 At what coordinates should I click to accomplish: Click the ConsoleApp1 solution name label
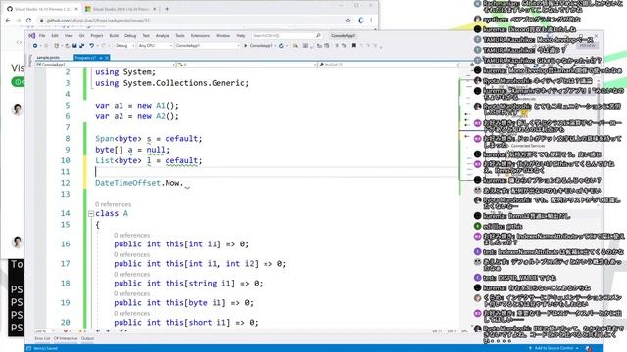click(x=343, y=36)
